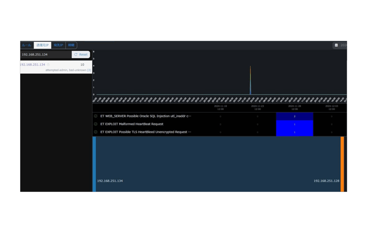Image resolution: width=365 pixels, height=233 pixels.
Task: Click the IP filter input field
Action: [x=45, y=55]
